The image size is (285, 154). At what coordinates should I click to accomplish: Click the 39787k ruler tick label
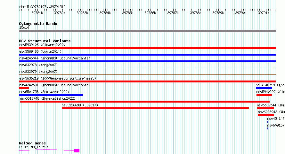coord(173,13)
